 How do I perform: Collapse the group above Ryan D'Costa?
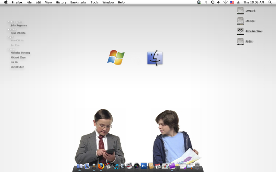[9, 29]
